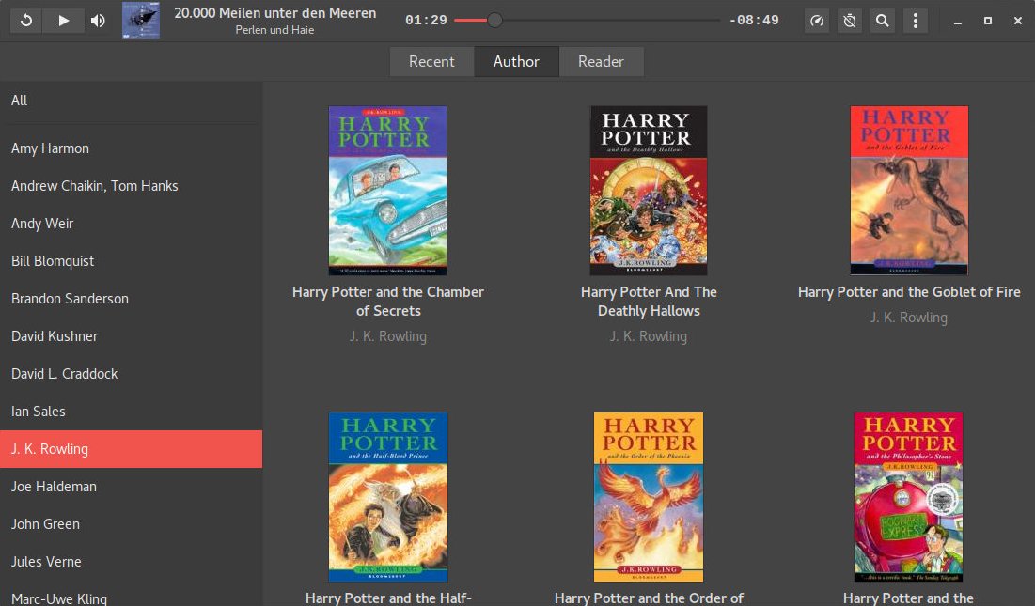The width and height of the screenshot is (1035, 606).
Task: Open the playback speed button
Action: coord(817,21)
